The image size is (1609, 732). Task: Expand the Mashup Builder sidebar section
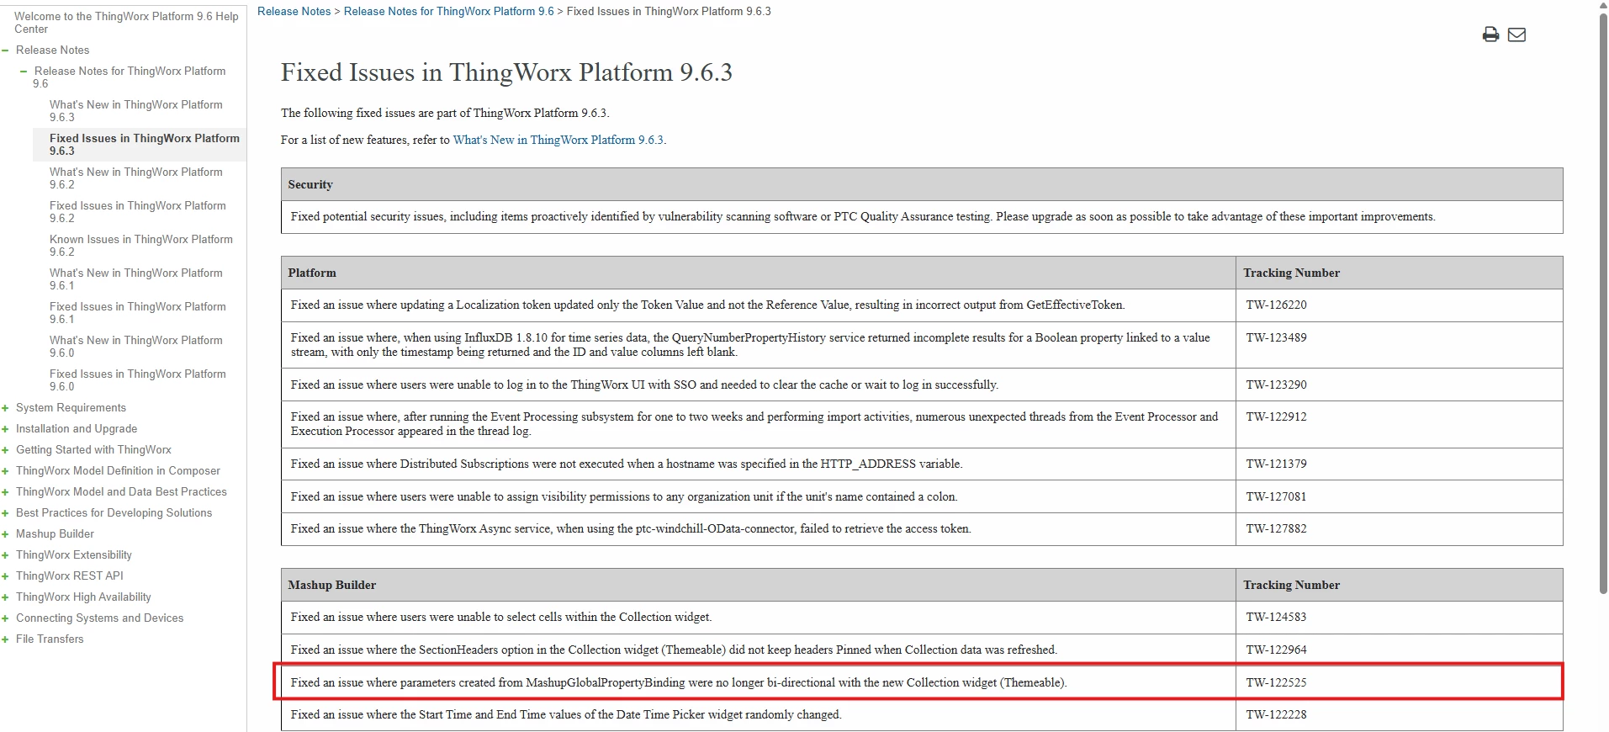(5, 534)
